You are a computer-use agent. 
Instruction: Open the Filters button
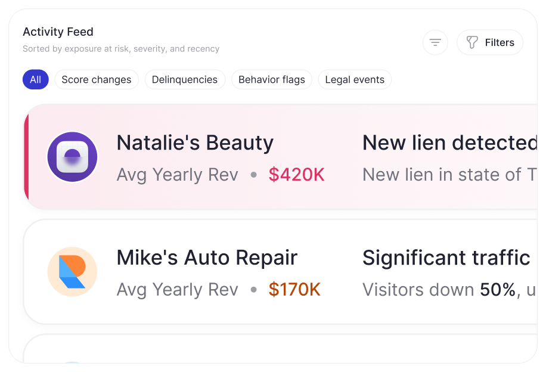point(490,43)
